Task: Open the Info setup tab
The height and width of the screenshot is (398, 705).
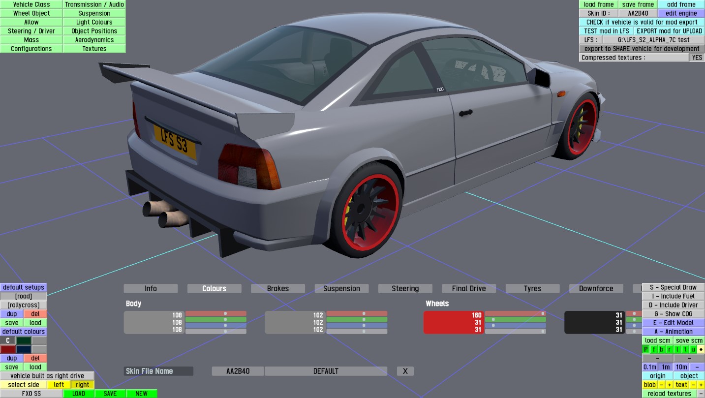Action: [x=151, y=289]
